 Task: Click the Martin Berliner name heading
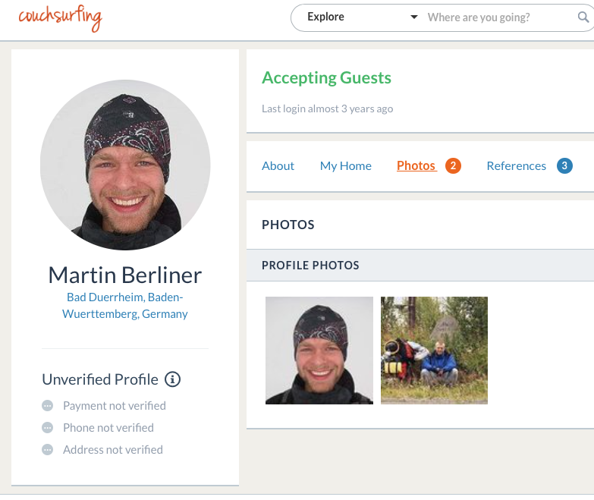pos(125,275)
